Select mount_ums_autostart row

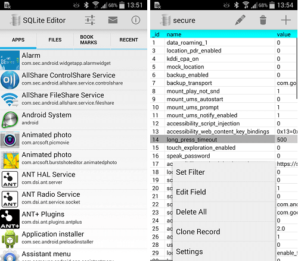(223, 99)
